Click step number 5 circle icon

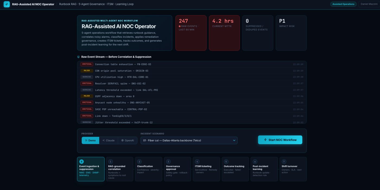click(226, 161)
